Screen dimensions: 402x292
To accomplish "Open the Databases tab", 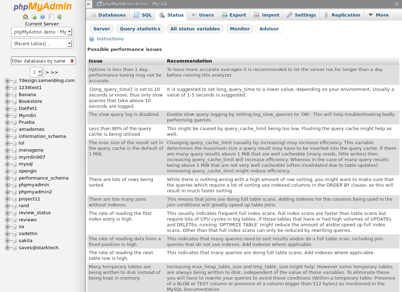I will point(108,15).
